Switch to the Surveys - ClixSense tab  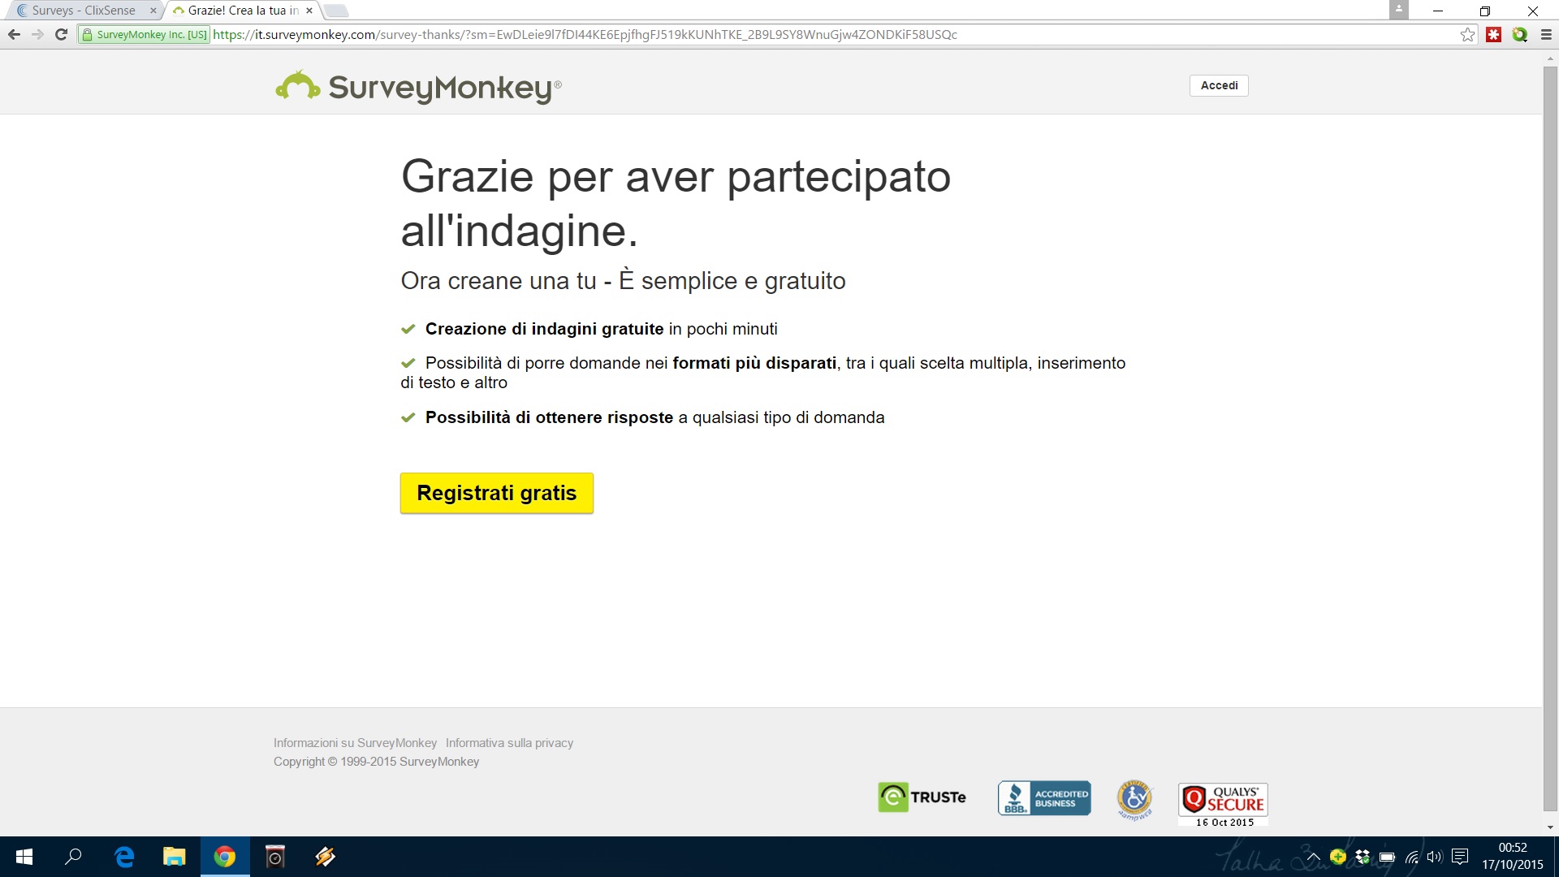(x=83, y=11)
